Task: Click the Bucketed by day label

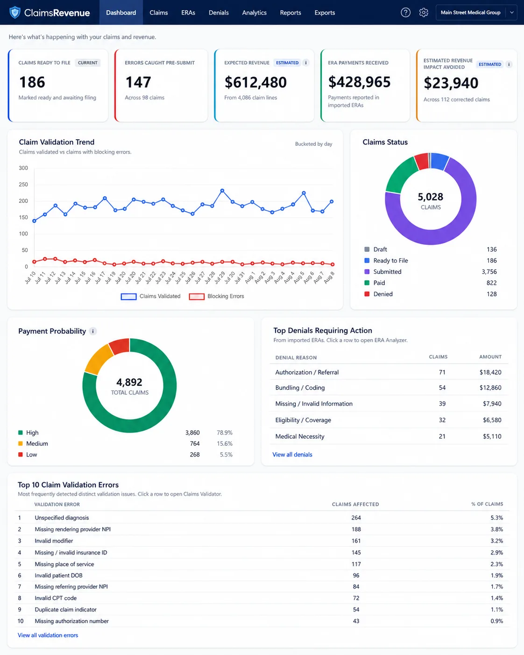Action: pyautogui.click(x=314, y=144)
